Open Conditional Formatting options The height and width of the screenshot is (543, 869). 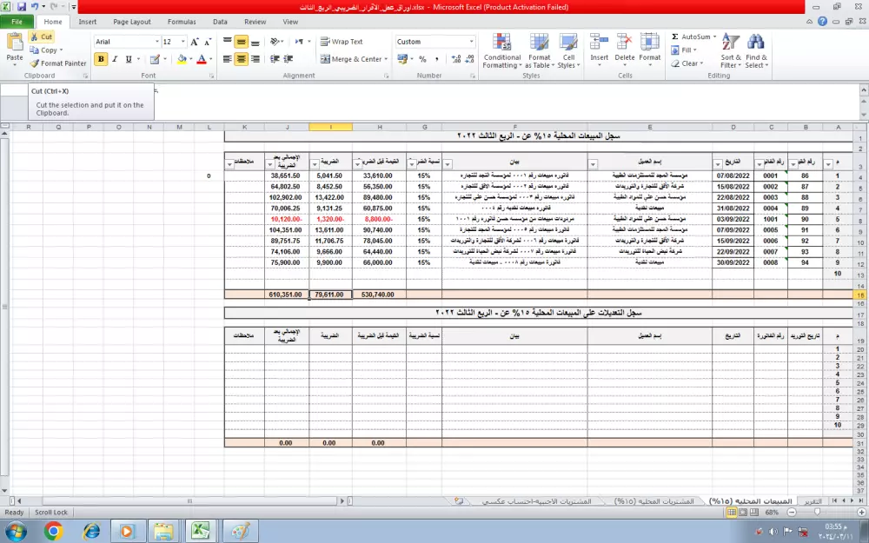(x=501, y=50)
